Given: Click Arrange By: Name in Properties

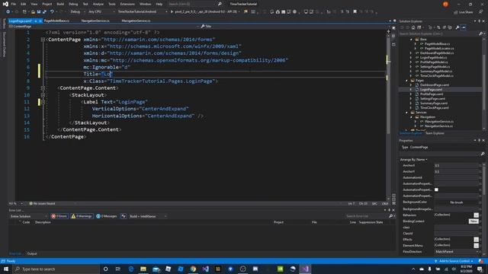Looking at the screenshot, I should coord(413,159).
